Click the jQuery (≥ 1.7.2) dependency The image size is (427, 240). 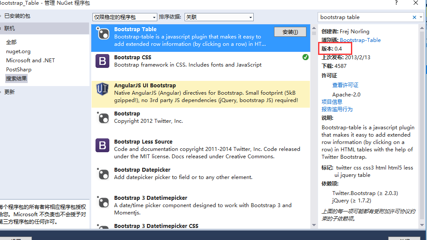click(x=351, y=201)
